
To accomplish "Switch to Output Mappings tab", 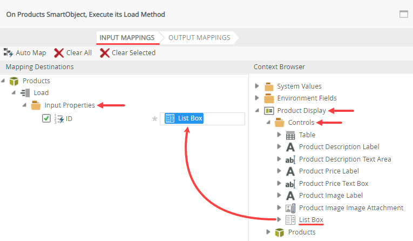I will click(199, 38).
